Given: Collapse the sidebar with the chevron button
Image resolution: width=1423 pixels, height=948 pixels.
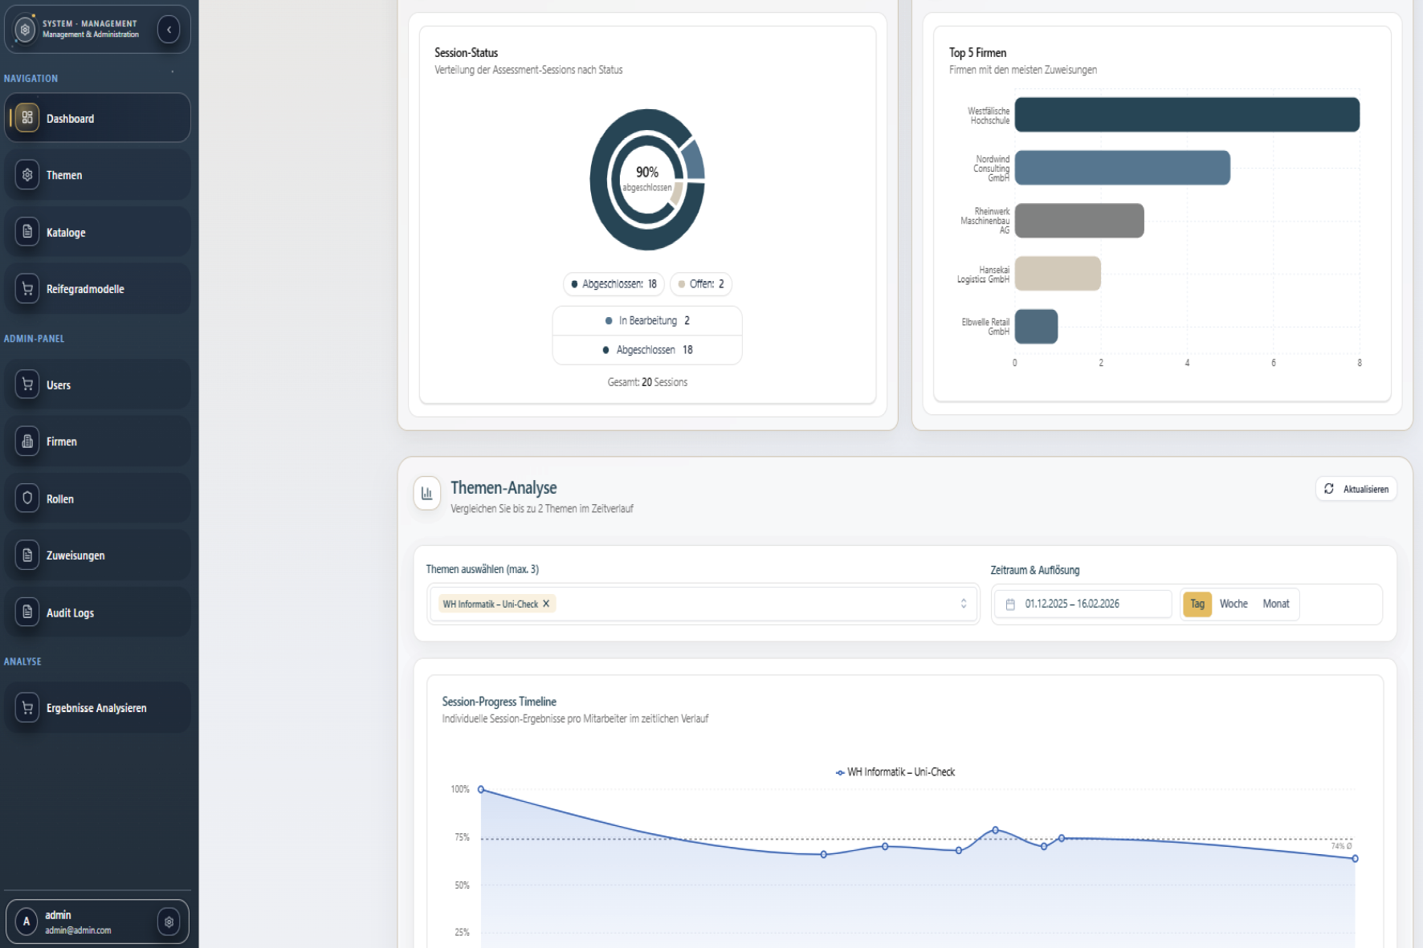Looking at the screenshot, I should click(x=169, y=30).
